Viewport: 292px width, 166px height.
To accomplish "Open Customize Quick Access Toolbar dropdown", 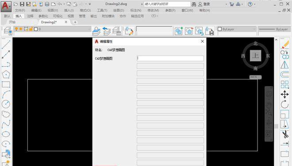I will point(90,4).
